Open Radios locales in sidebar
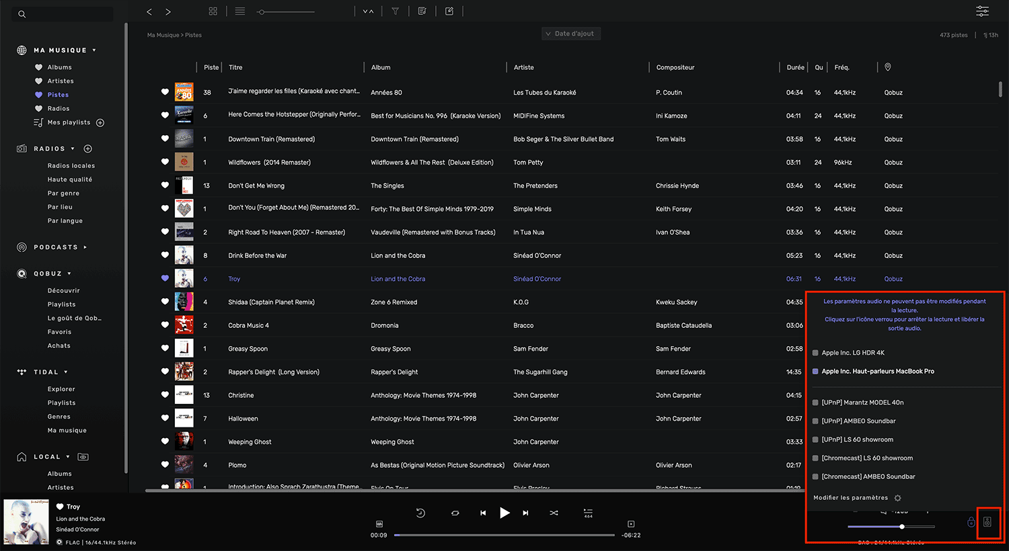This screenshot has width=1009, height=551. (x=71, y=166)
